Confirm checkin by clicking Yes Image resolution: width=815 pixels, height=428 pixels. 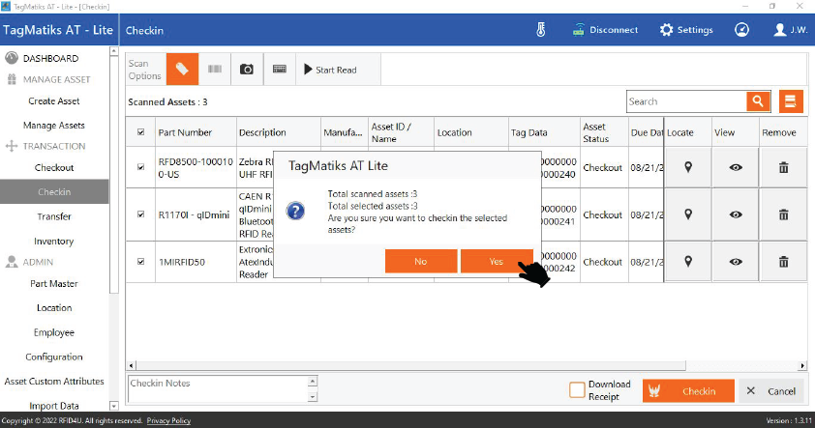(496, 261)
